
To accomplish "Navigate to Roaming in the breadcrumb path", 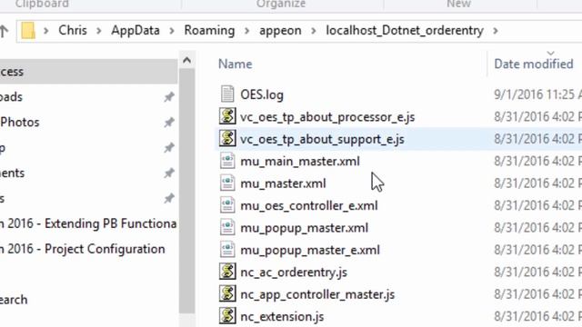I will [x=209, y=30].
